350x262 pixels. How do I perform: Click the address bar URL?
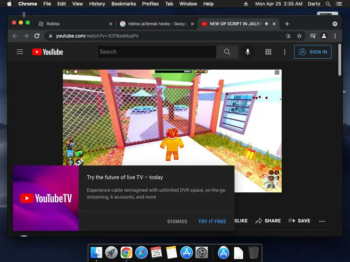[97, 36]
